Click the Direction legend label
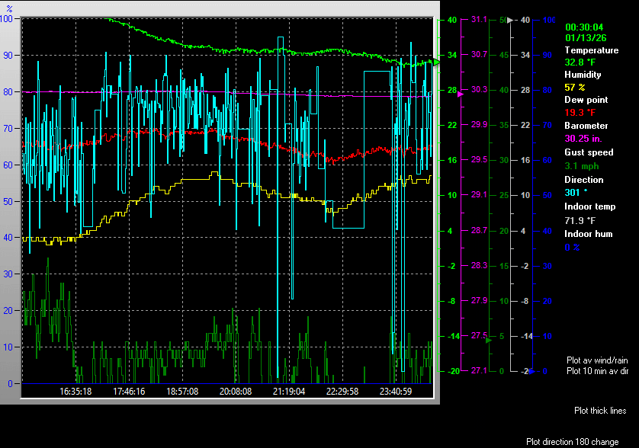 pos(583,180)
